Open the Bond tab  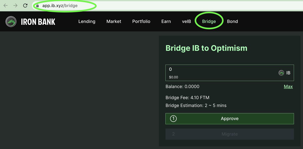[x=232, y=22]
